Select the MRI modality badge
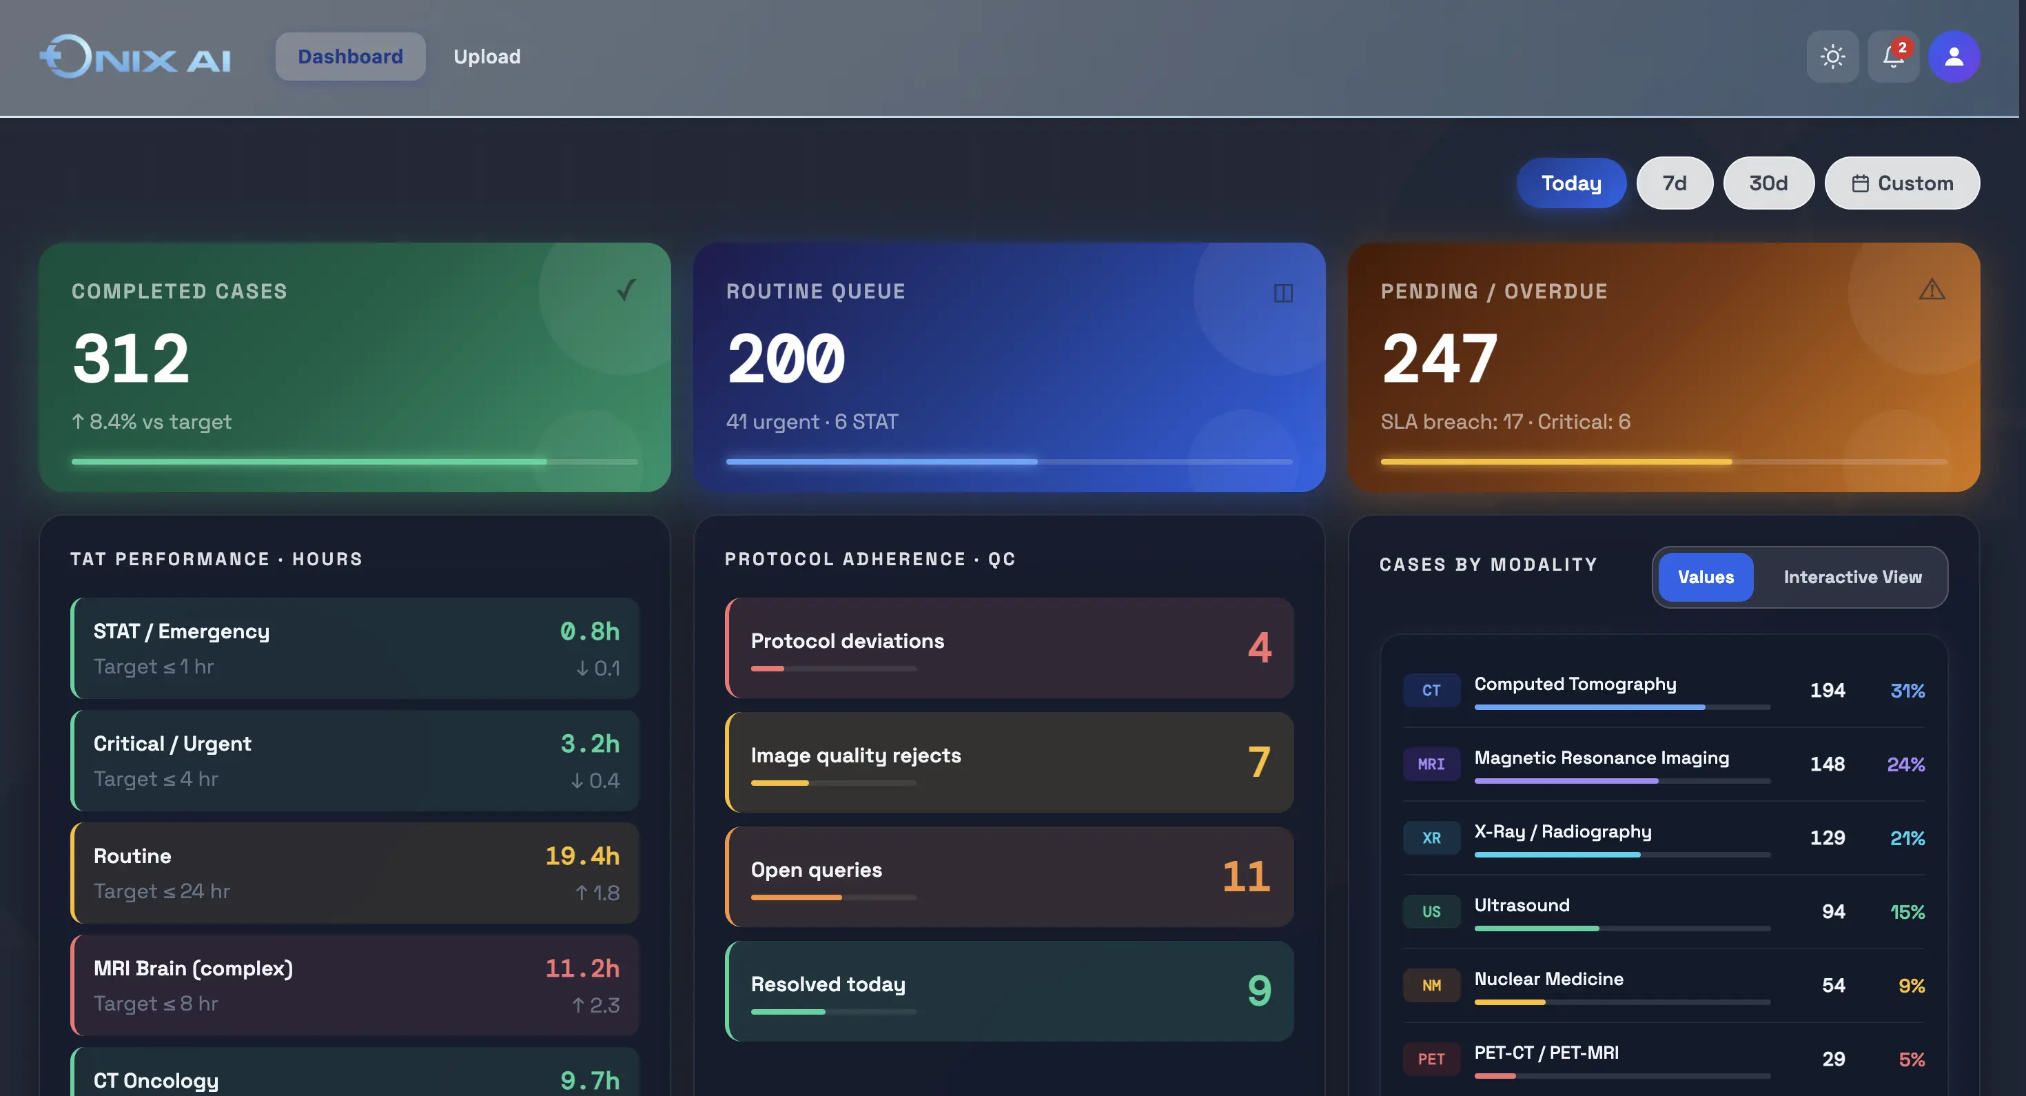 (1431, 763)
